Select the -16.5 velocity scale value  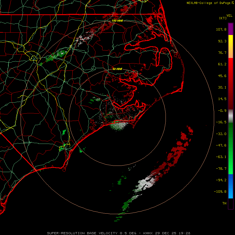coord(221,122)
